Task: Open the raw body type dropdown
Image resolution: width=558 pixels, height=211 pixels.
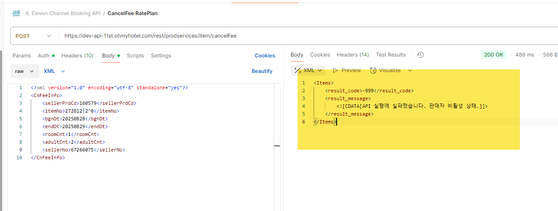Action: point(25,71)
